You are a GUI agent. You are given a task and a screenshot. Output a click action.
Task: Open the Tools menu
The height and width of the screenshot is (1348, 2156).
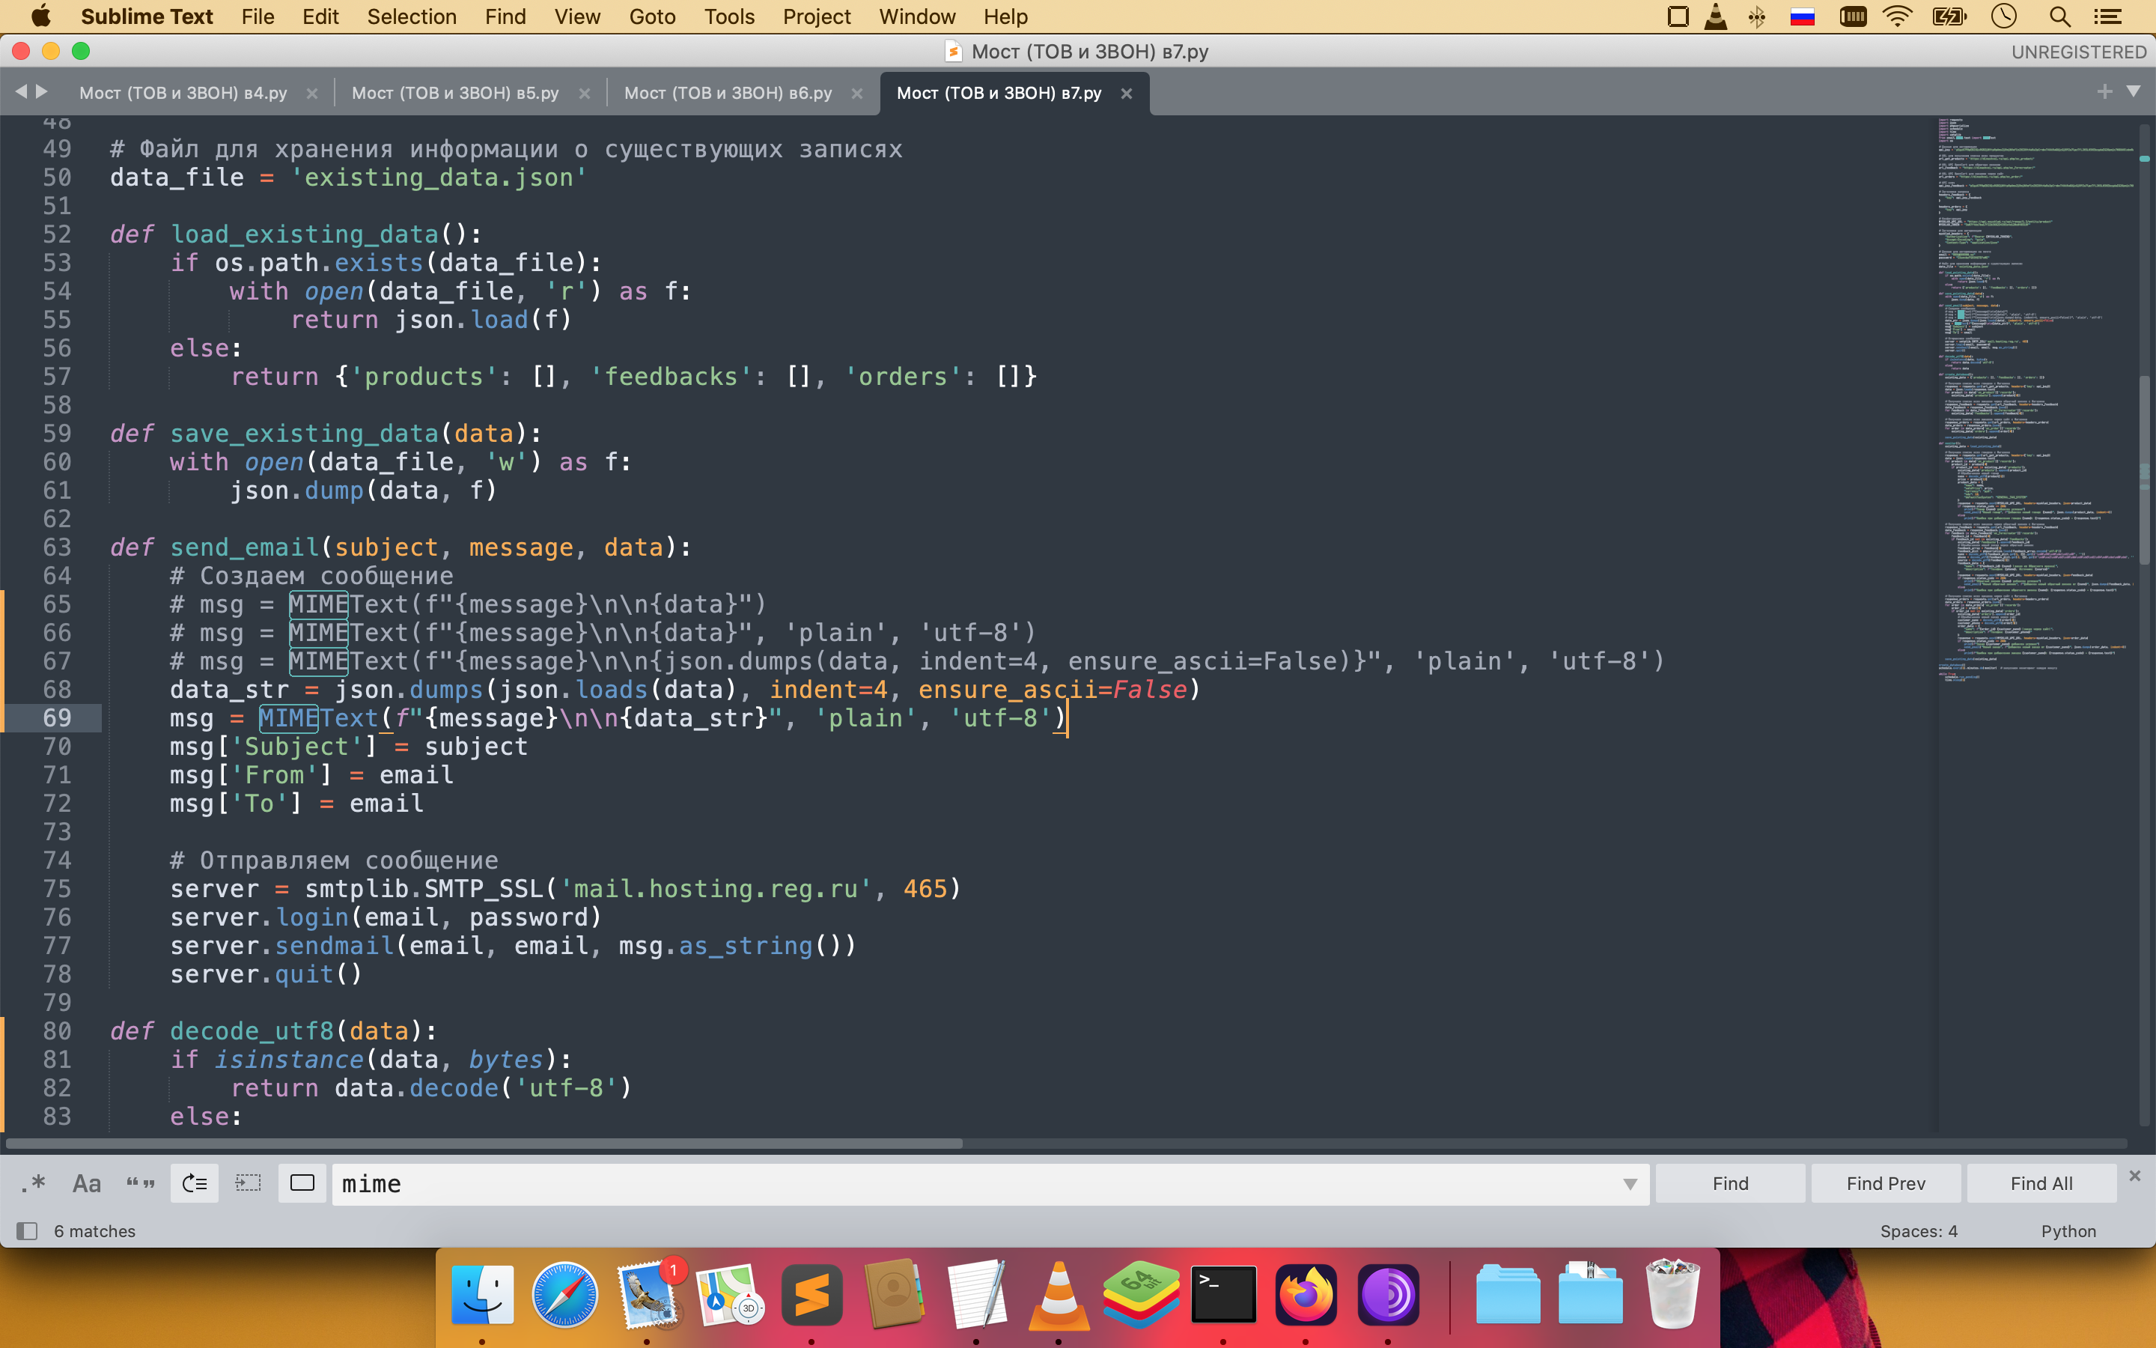point(728,17)
